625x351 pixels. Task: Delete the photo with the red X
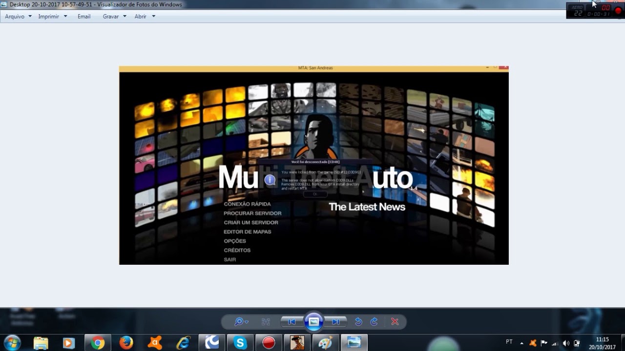point(395,322)
